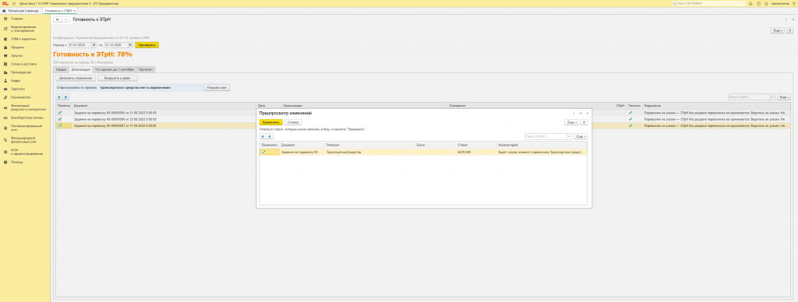The width and height of the screenshot is (798, 302).
Task: Untick checkbox for Задание на перевозку 00-00000005
Action: (x=59, y=112)
